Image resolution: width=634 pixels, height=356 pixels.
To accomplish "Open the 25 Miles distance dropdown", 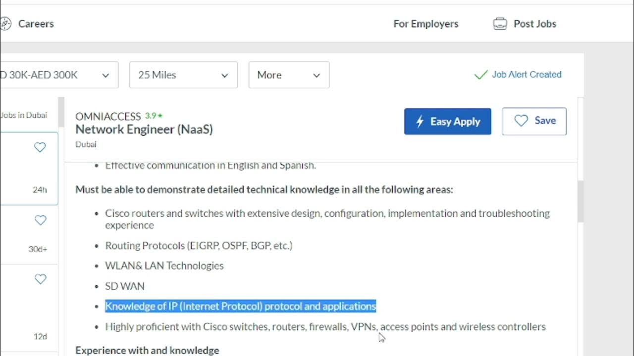I will [183, 75].
